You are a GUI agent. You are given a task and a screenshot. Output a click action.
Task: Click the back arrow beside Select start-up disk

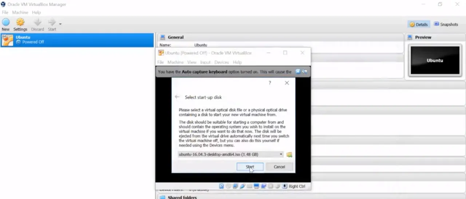(x=177, y=97)
